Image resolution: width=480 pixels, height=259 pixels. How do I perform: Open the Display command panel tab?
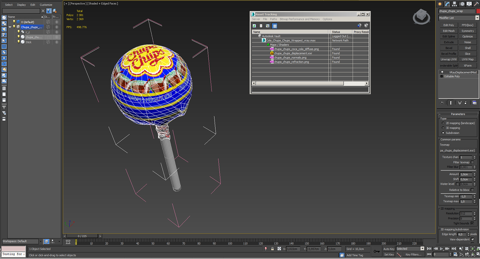click(x=470, y=4)
